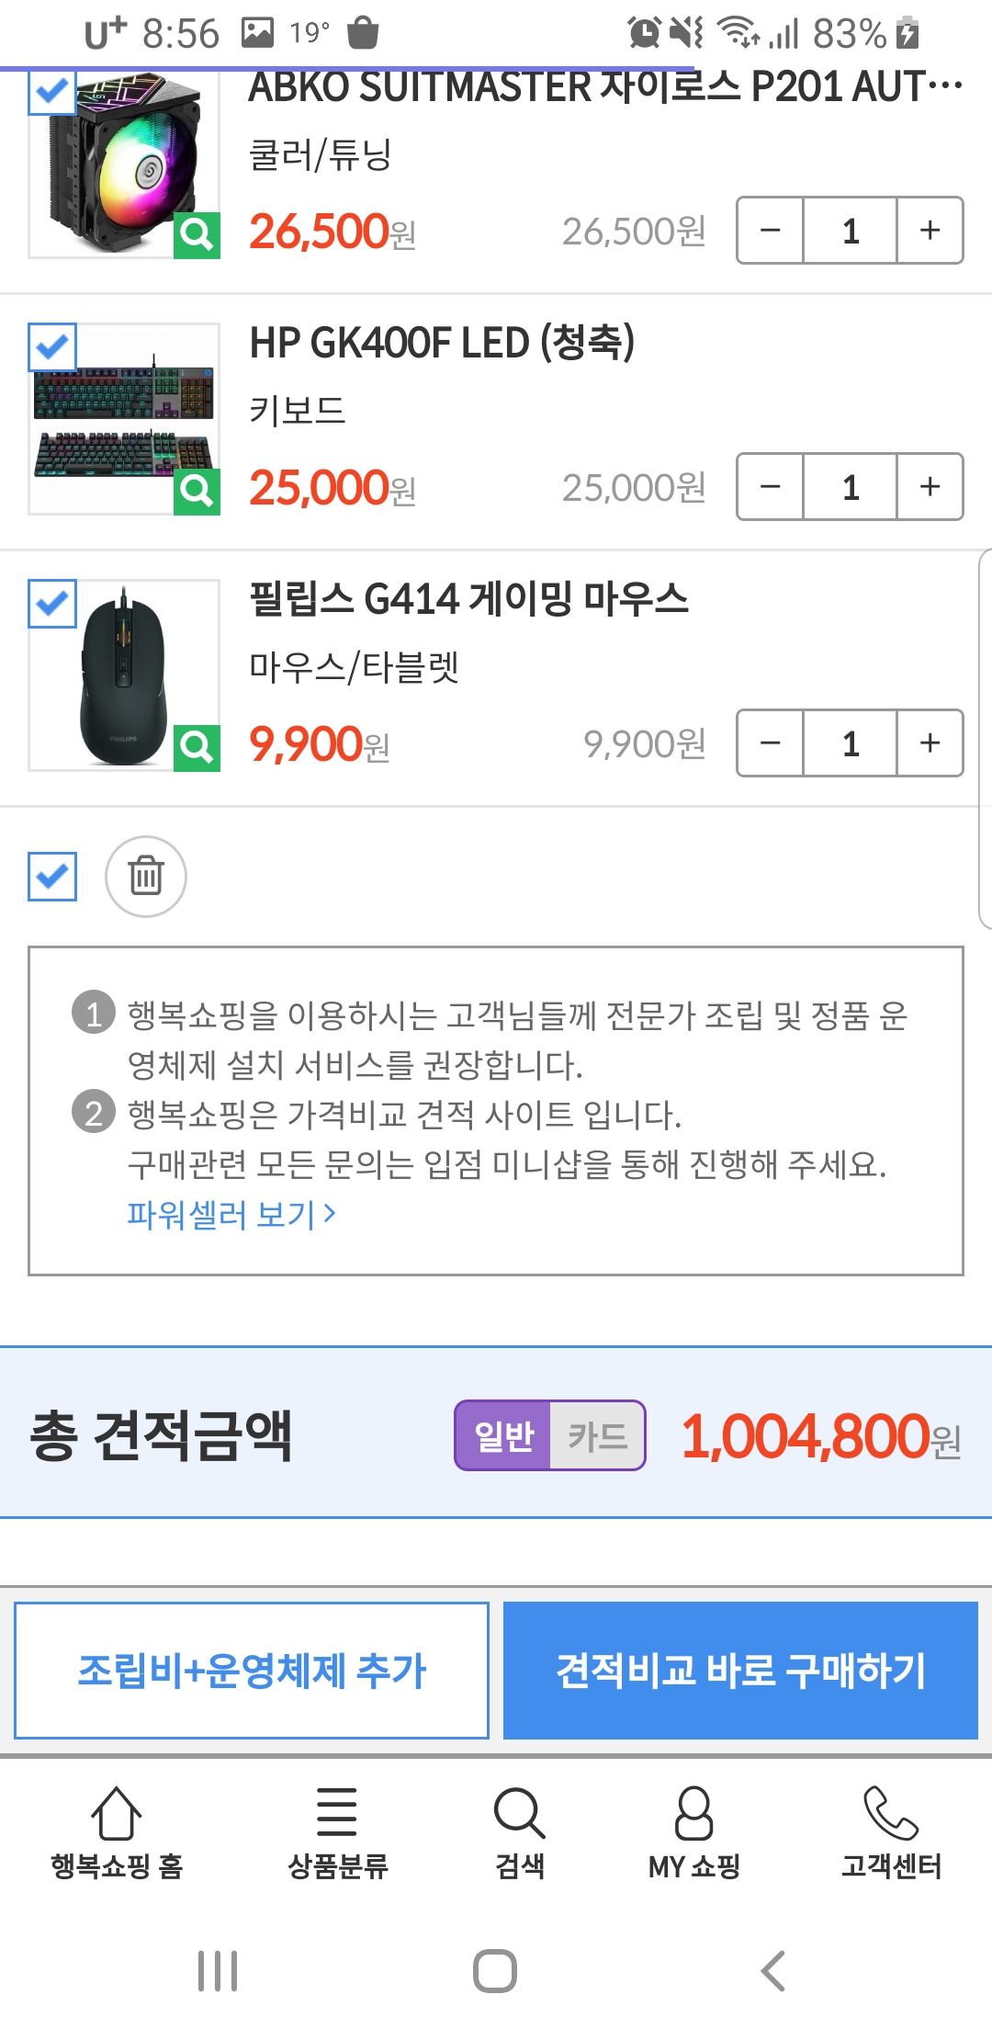
Task: Tap magnifier icon on Philips mouse image
Action: (x=197, y=748)
